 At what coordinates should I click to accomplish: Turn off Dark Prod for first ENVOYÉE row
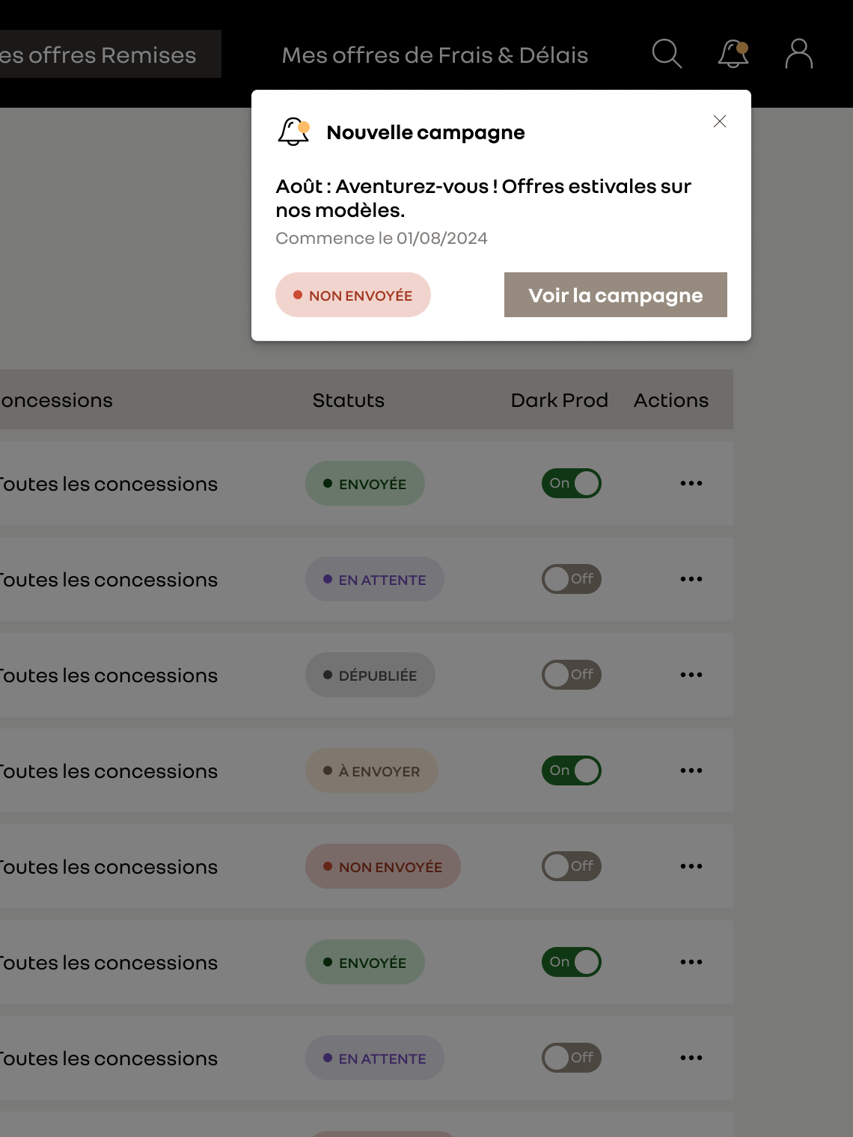click(572, 483)
